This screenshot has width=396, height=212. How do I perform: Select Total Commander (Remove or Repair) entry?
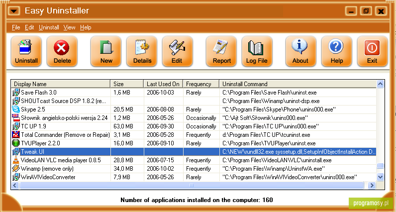coord(65,135)
